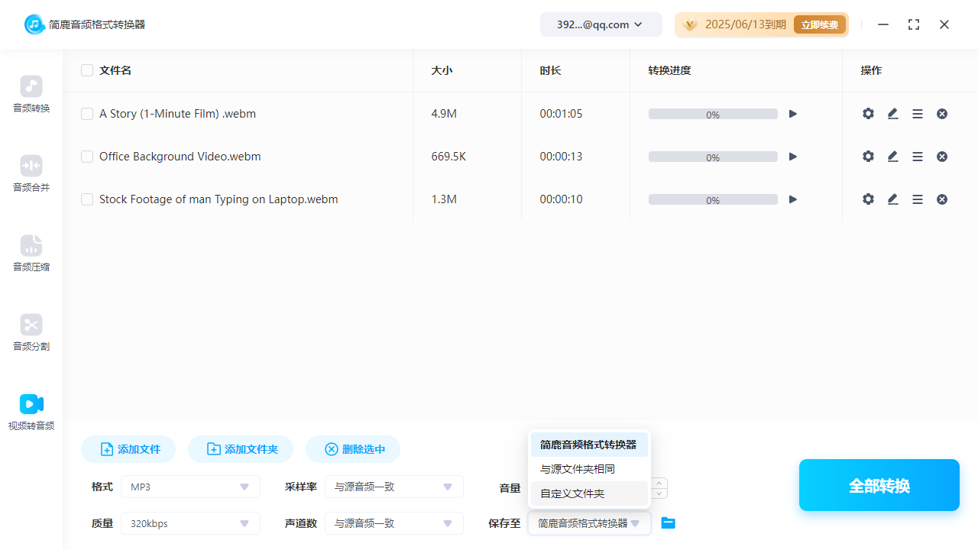Open settings gear for A Story file
Viewport: 978px width, 550px height.
[868, 113]
